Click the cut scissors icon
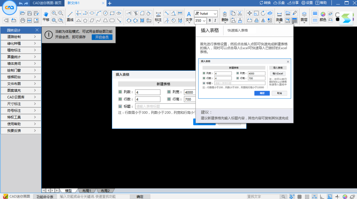Screen dimensions: 357x199 [x=240, y=13]
